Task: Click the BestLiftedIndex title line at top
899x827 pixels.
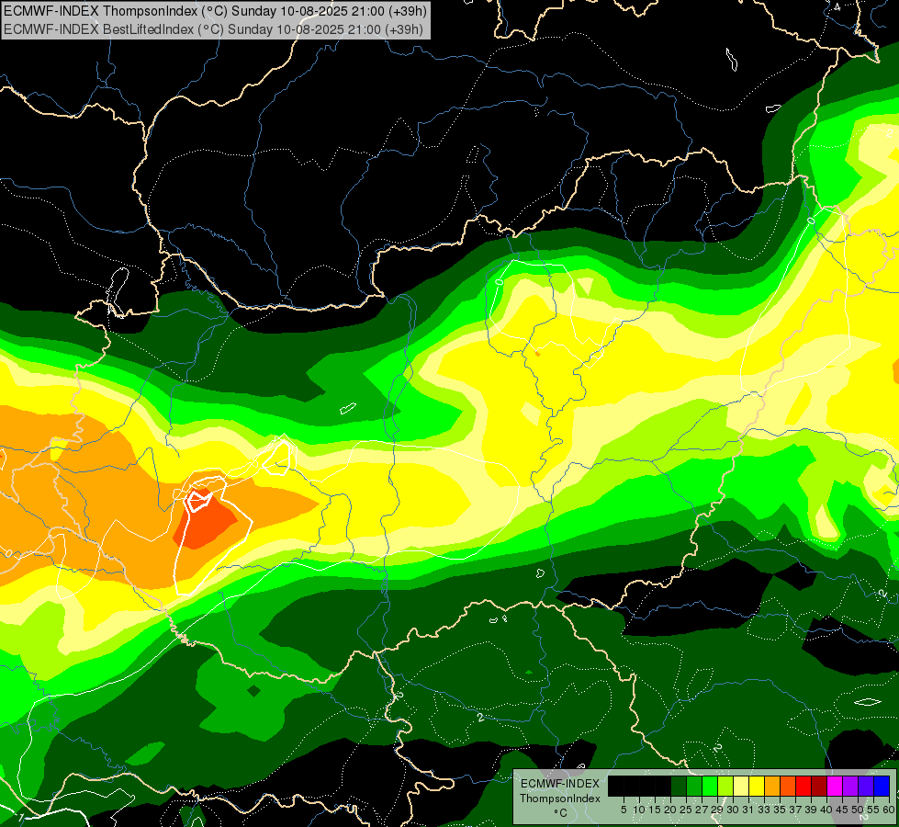Action: click(213, 28)
